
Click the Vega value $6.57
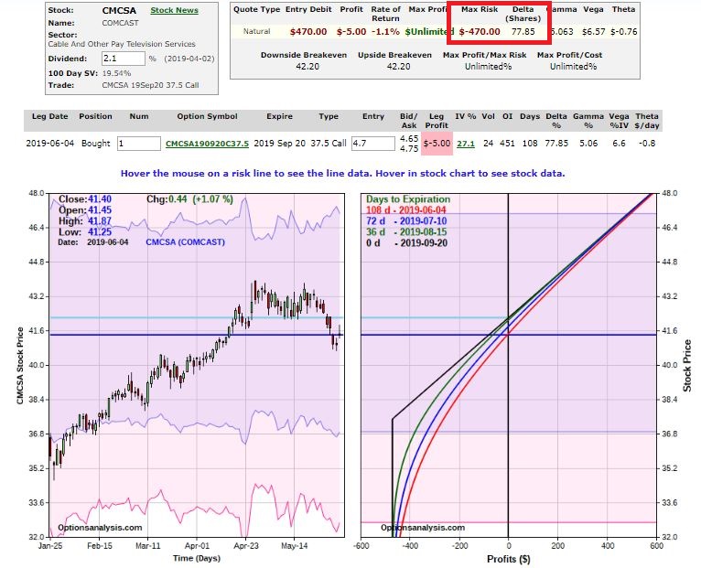pos(593,32)
